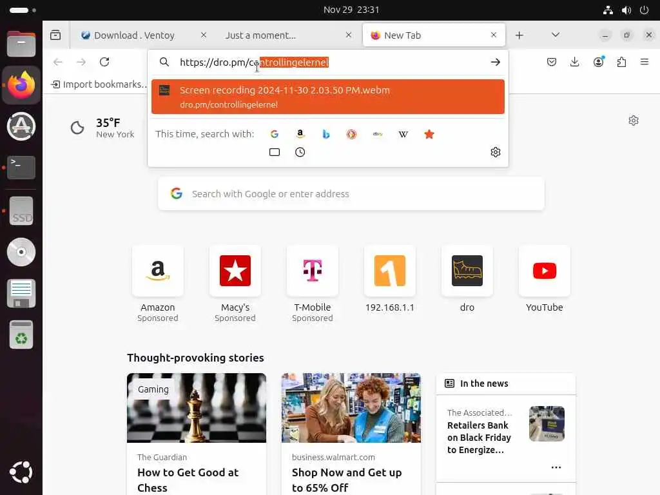Search open tabs using the tab icon

(275, 152)
